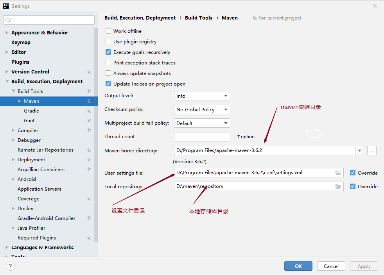Click the project-level icon beside Version Control
The width and height of the screenshot is (384, 275).
pos(90,72)
